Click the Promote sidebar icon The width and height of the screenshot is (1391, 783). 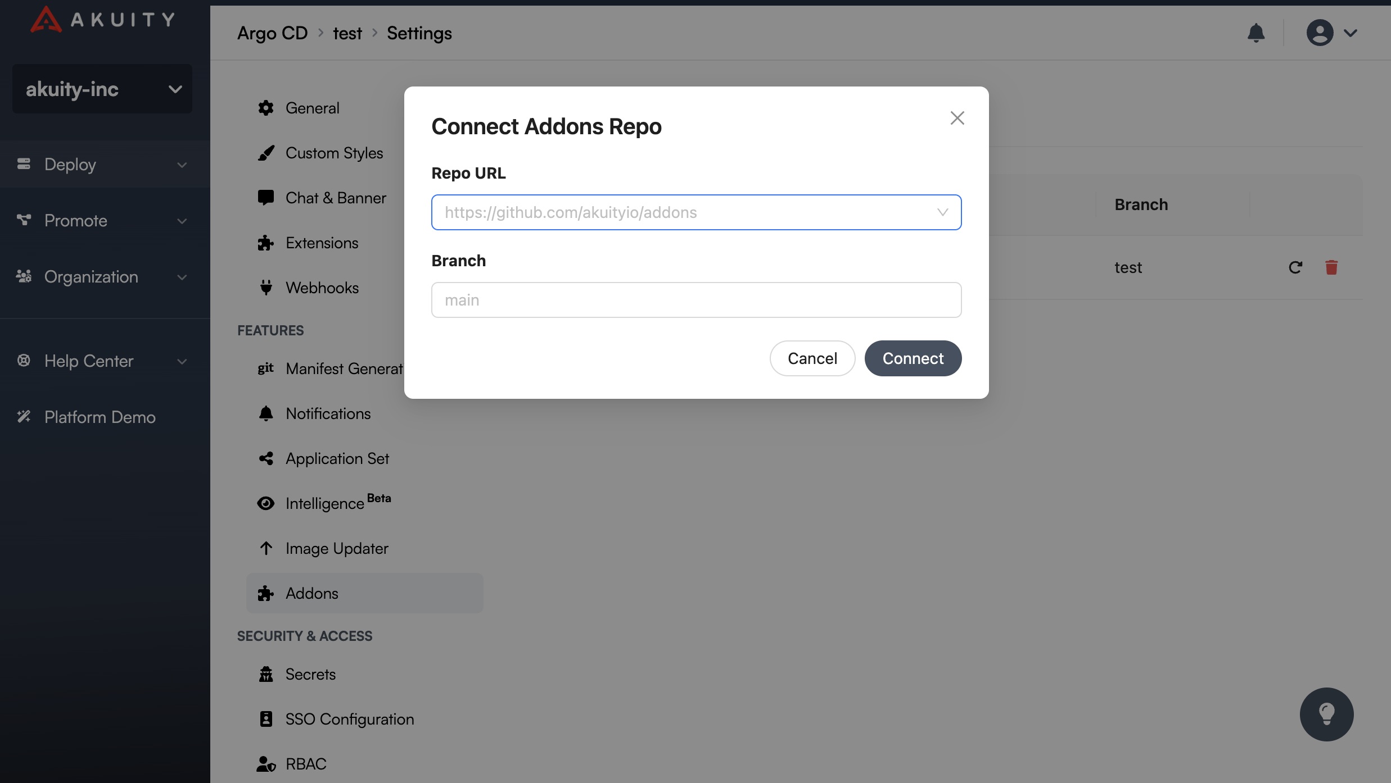(24, 220)
